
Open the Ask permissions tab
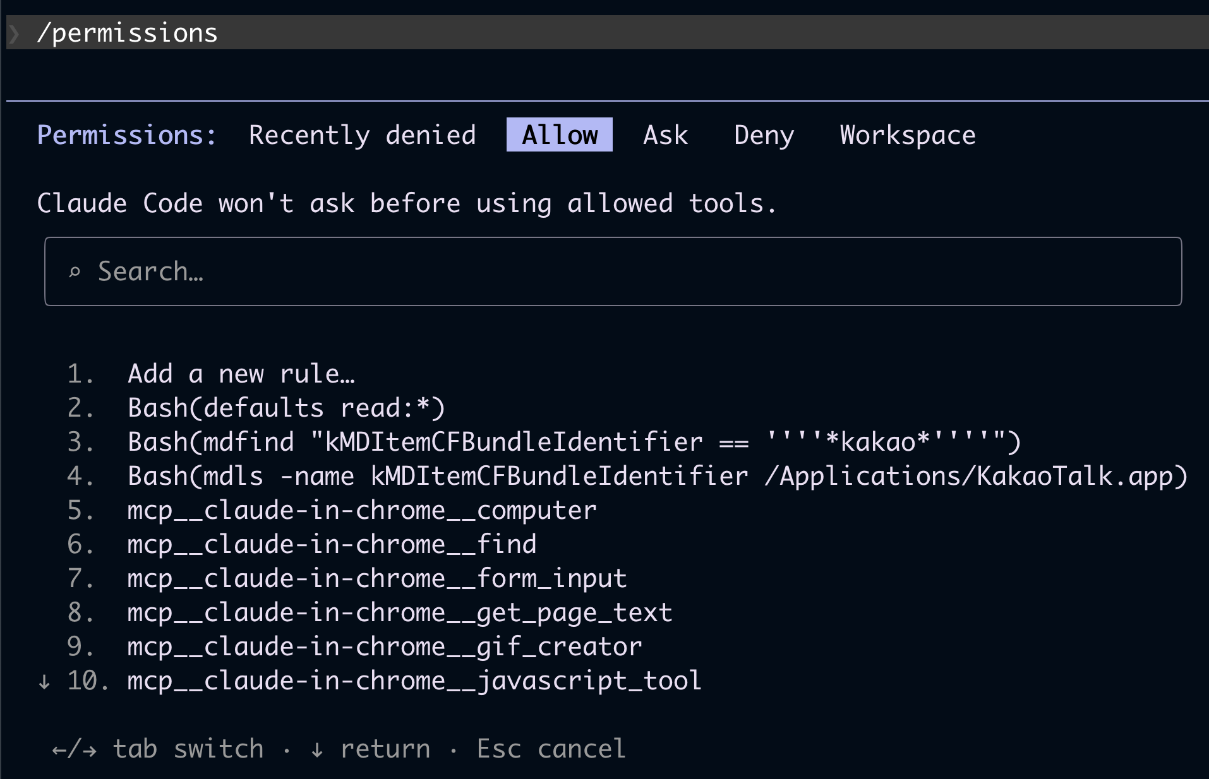pos(665,135)
